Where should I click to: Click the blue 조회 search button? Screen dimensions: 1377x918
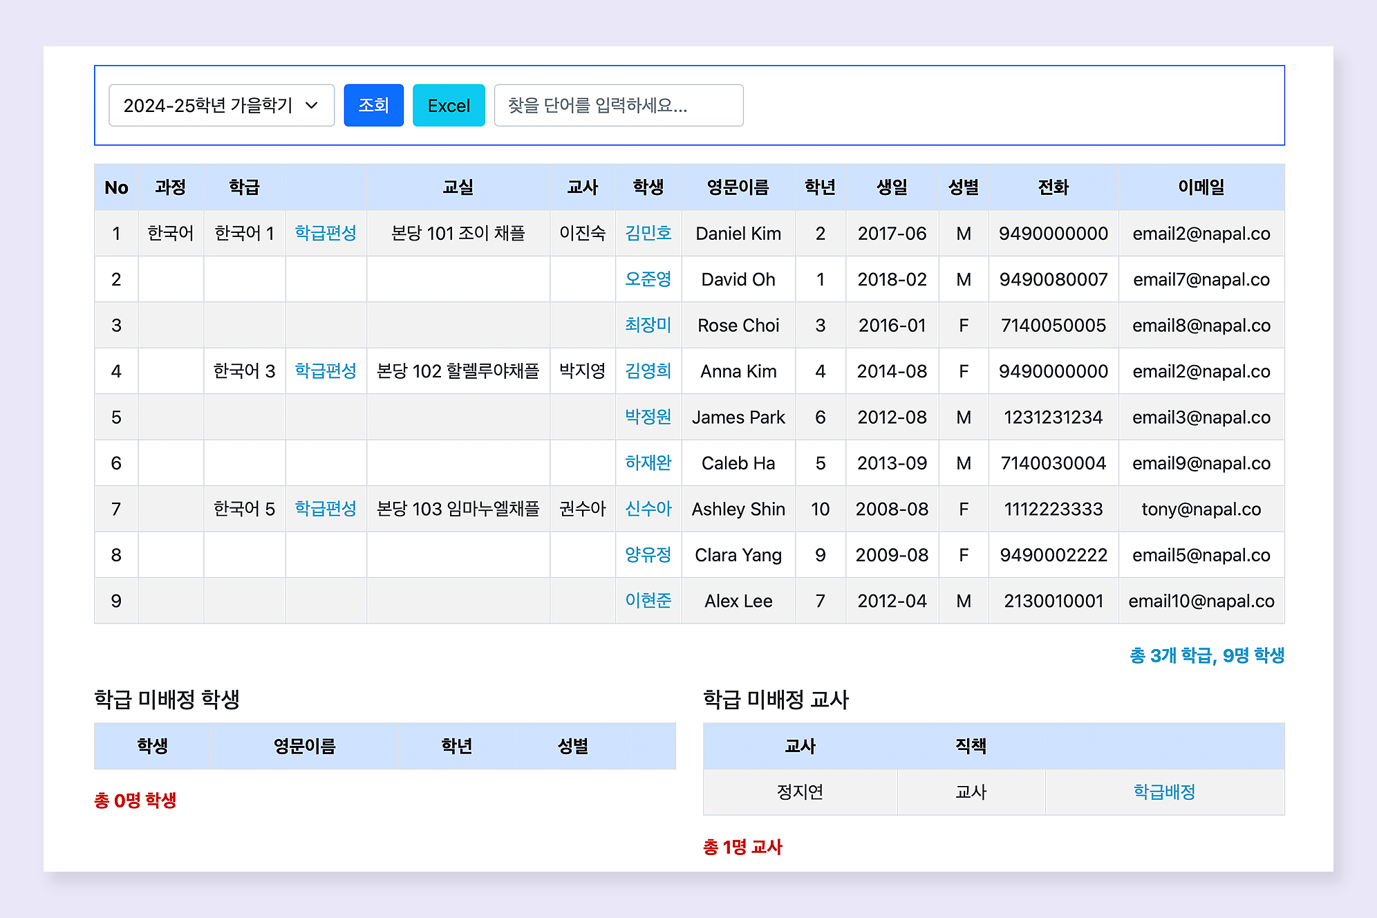click(x=373, y=105)
